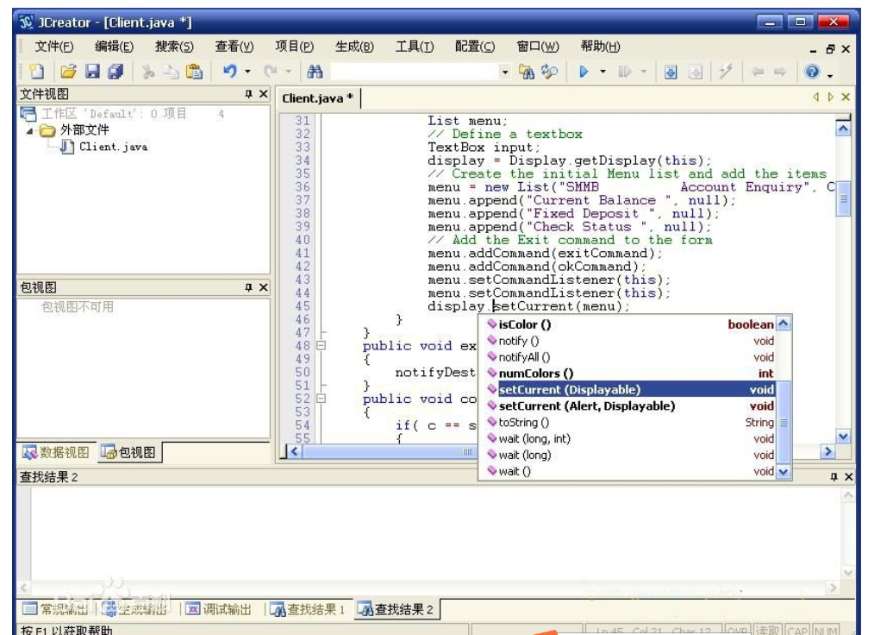Click the Save toolbar icon

coord(92,72)
